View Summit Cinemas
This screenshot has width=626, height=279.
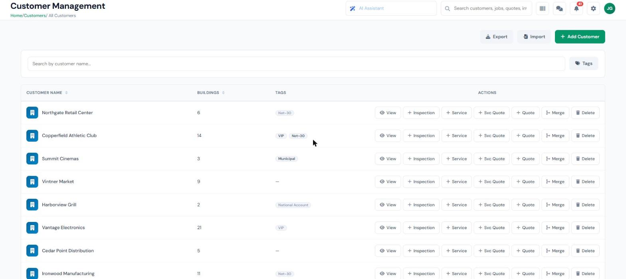click(388, 159)
